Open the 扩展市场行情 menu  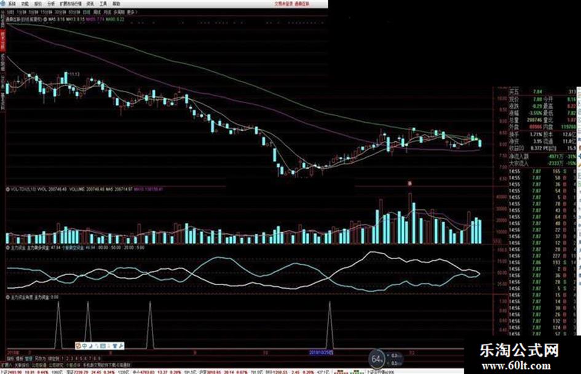[x=71, y=4]
